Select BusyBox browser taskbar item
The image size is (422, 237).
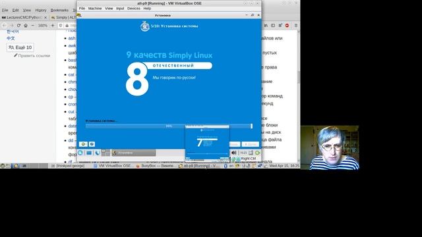[156, 166]
